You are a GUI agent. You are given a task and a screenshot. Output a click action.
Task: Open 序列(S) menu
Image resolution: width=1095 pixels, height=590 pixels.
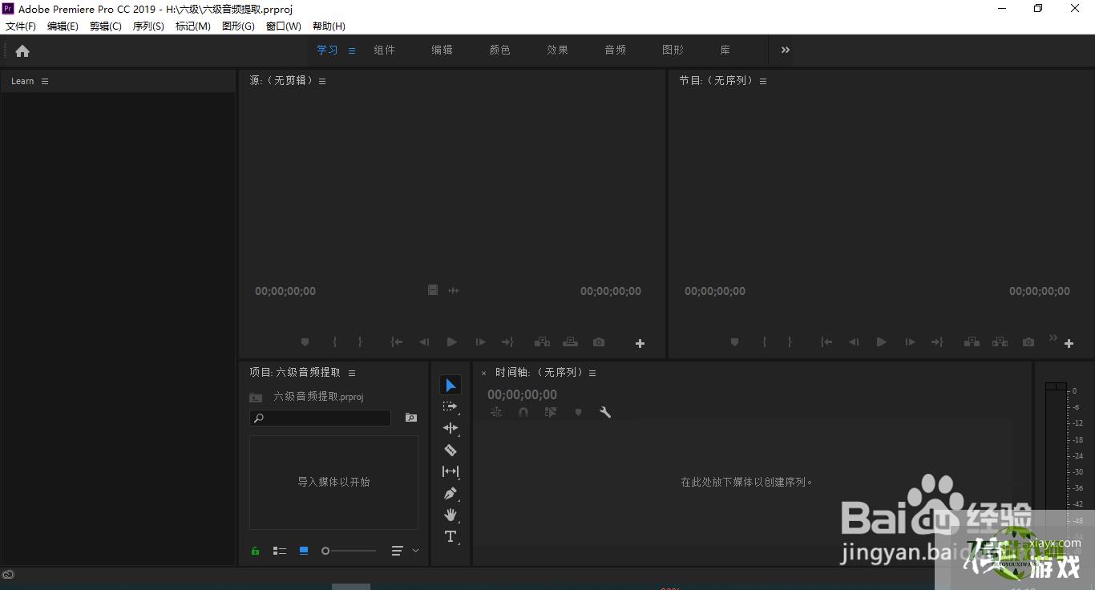pos(148,26)
